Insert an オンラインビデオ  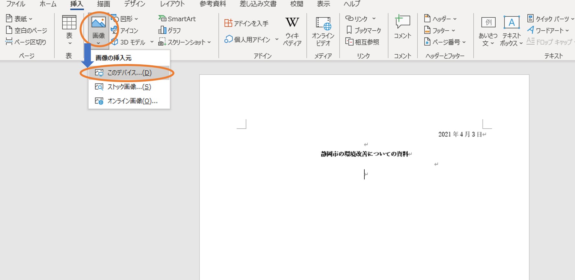click(323, 31)
